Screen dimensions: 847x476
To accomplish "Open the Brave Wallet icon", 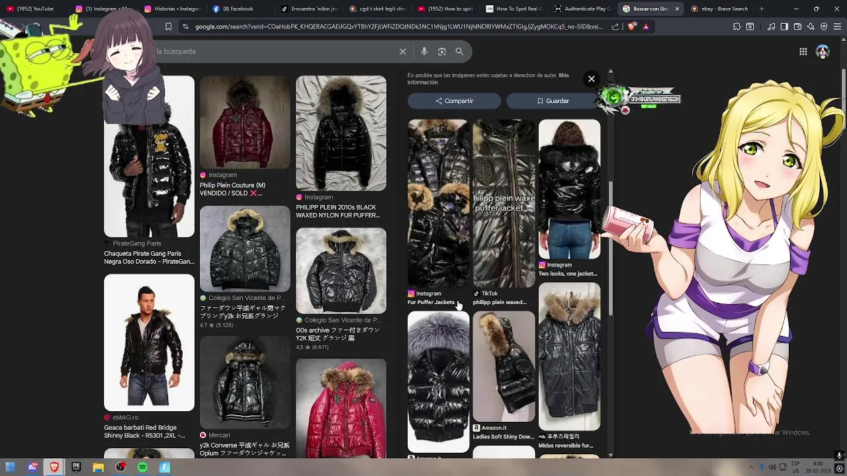I will pyautogui.click(x=797, y=26).
